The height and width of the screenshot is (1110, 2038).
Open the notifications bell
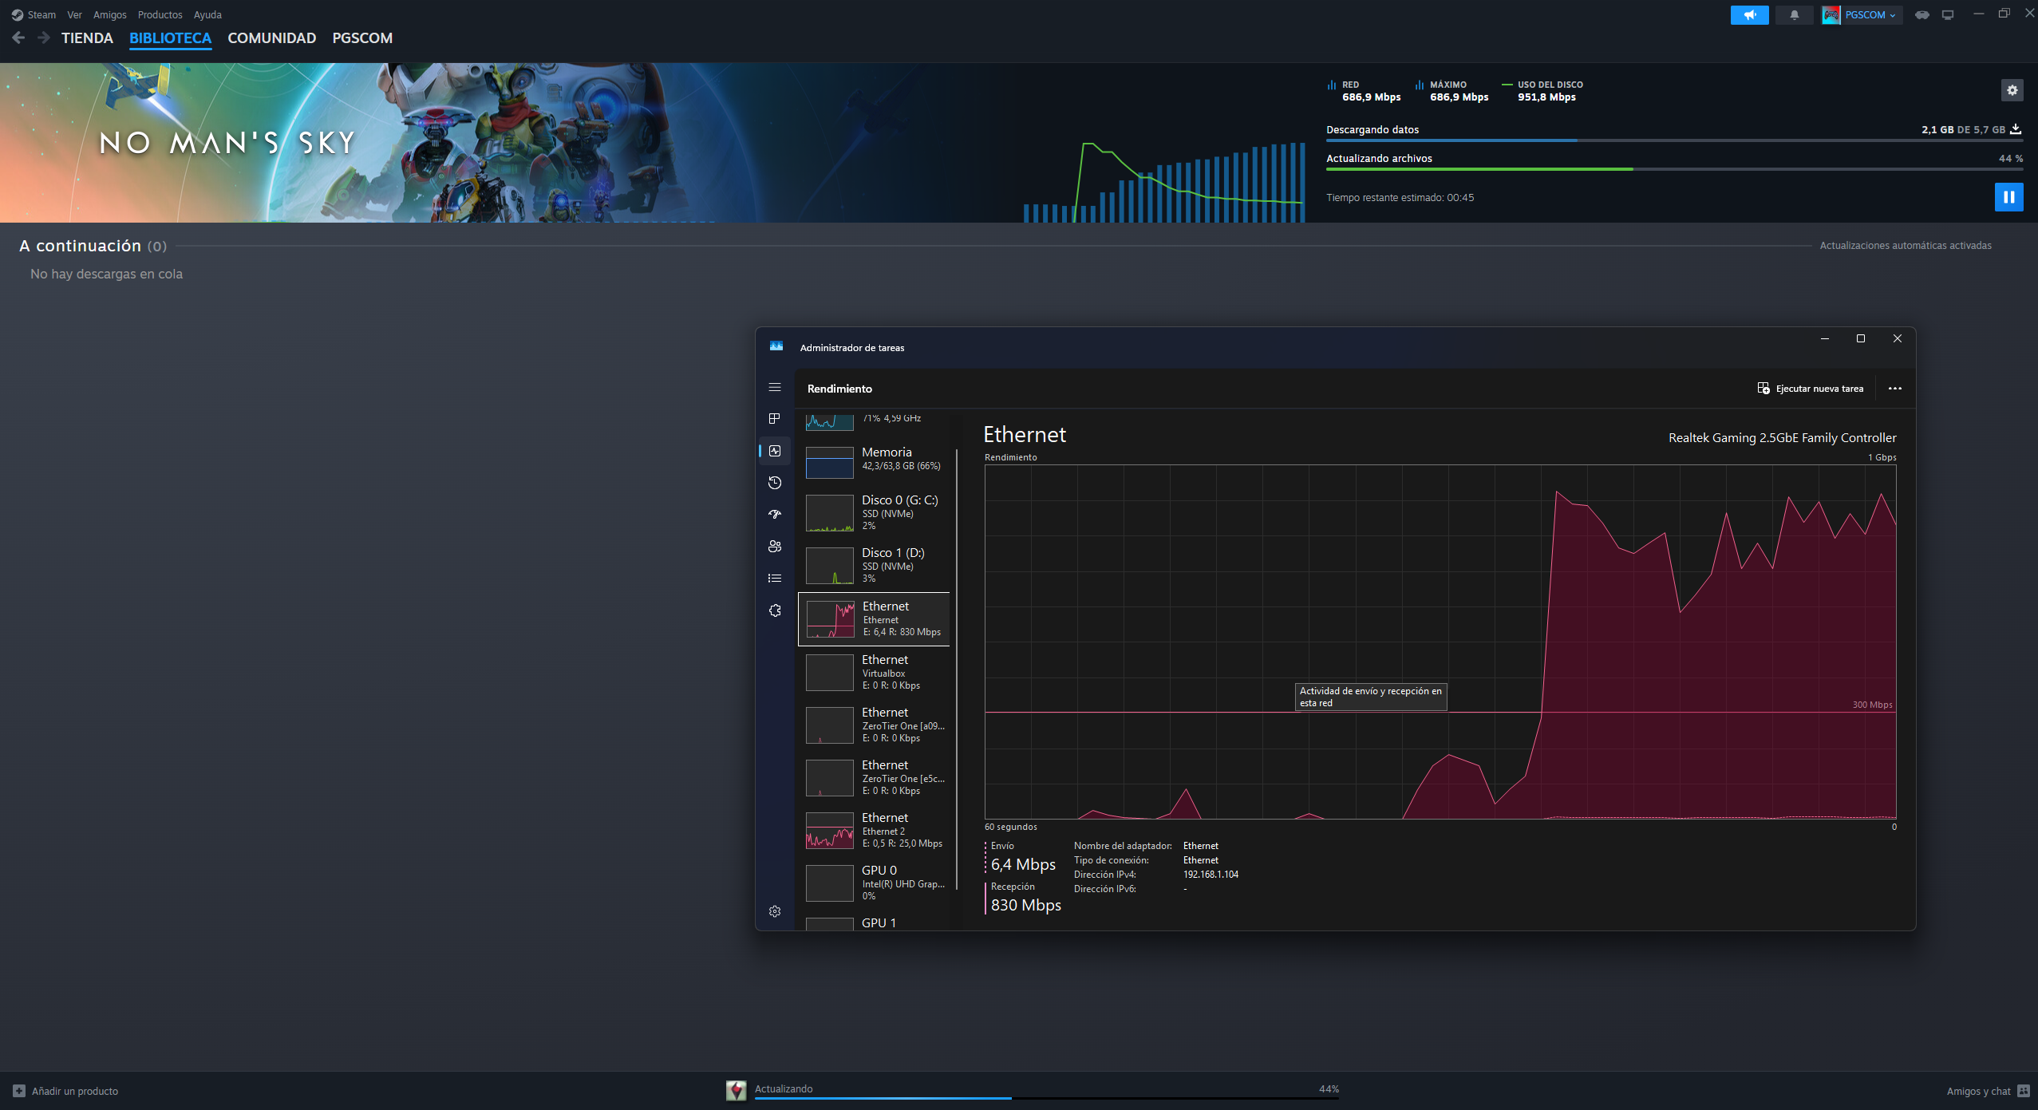coord(1794,15)
